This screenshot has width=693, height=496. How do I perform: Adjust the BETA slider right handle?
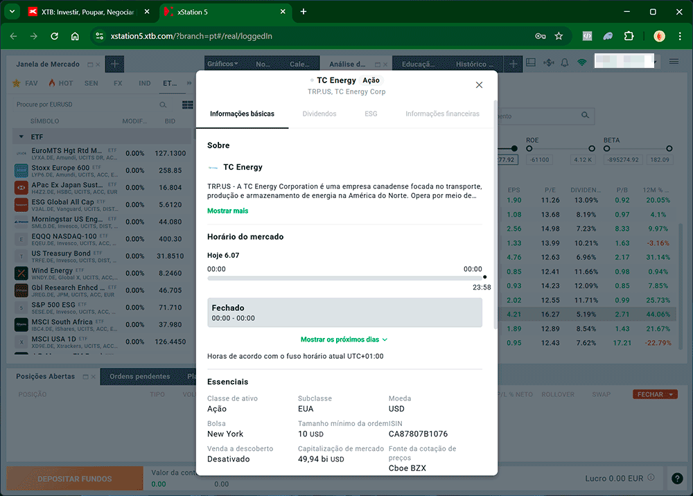[x=669, y=148]
